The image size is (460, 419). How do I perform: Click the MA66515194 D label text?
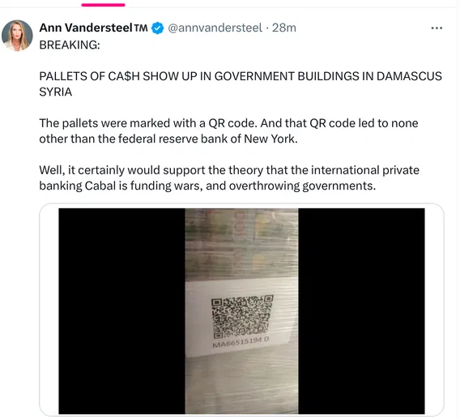coord(241,343)
